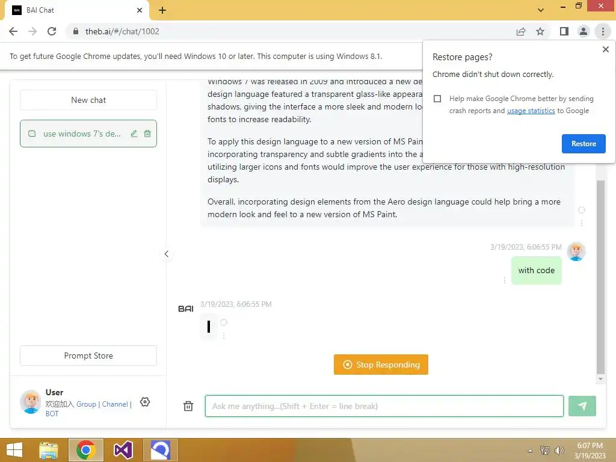Close the BAI Chat tab
The image size is (616, 462).
pyautogui.click(x=140, y=10)
